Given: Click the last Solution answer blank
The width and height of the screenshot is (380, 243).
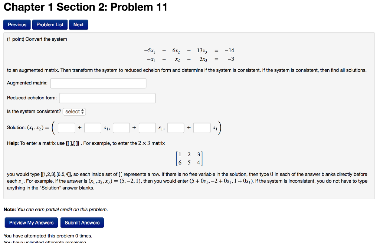Looking at the screenshot, I should 202,127.
